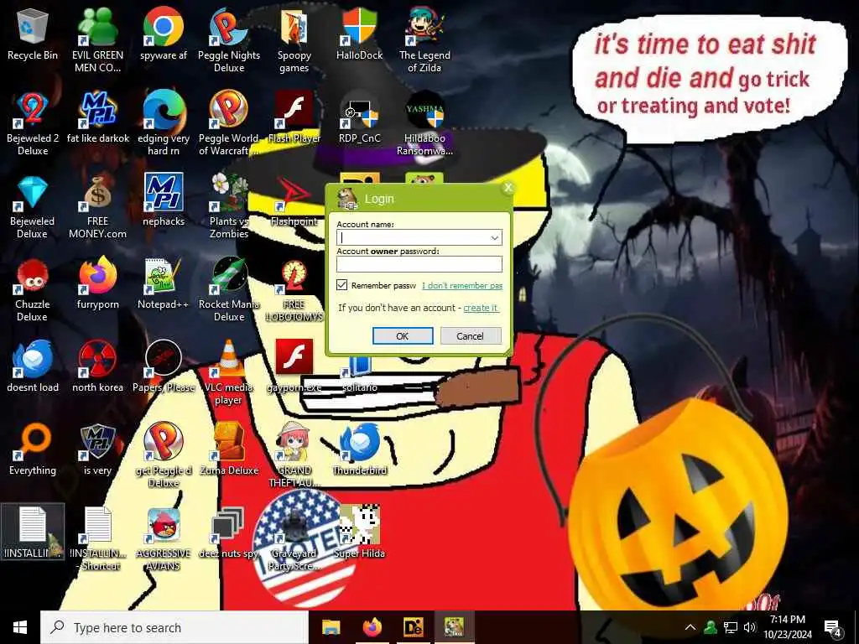Open The Legend of Zilda shortcut
Screen dimensions: 859x644
point(424,39)
